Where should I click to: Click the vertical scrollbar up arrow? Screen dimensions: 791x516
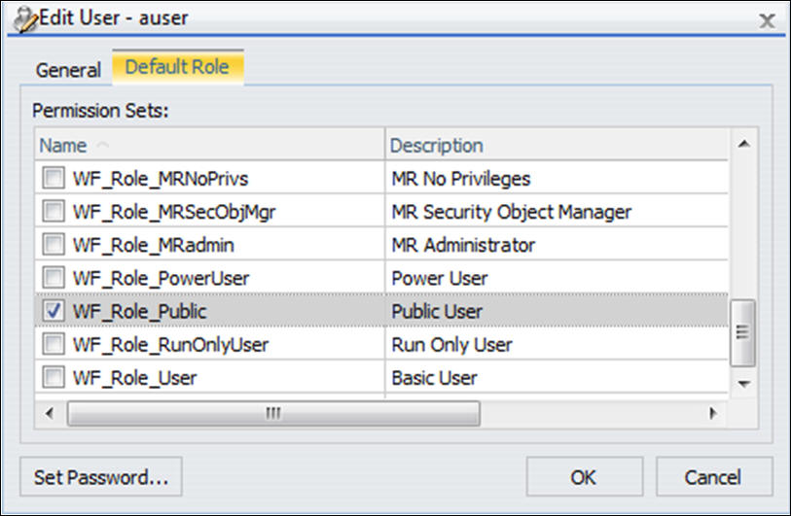point(743,144)
